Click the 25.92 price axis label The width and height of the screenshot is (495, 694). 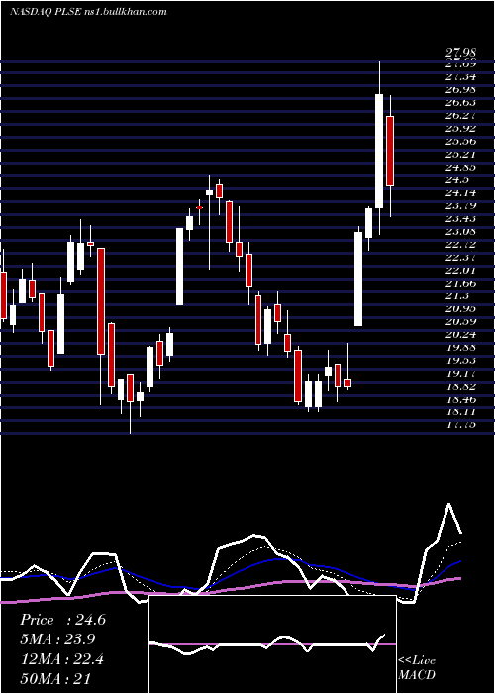point(460,129)
